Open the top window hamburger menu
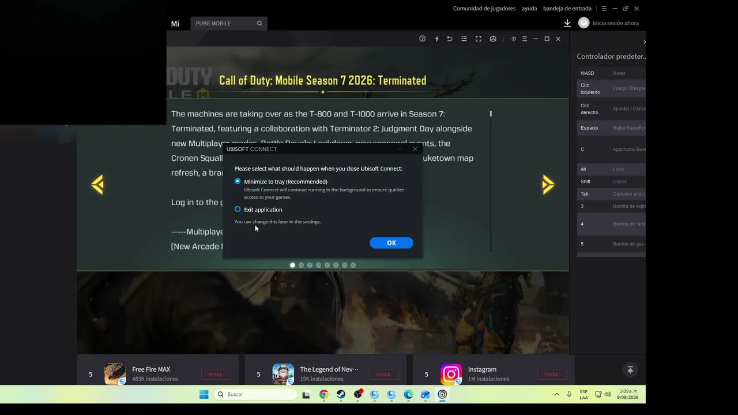Viewport: 738px width, 415px height. point(604,9)
